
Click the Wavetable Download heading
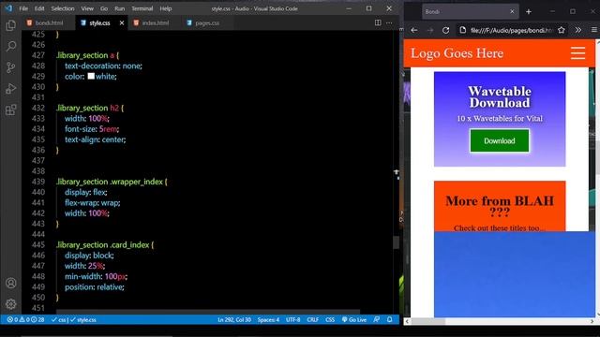pyautogui.click(x=500, y=96)
